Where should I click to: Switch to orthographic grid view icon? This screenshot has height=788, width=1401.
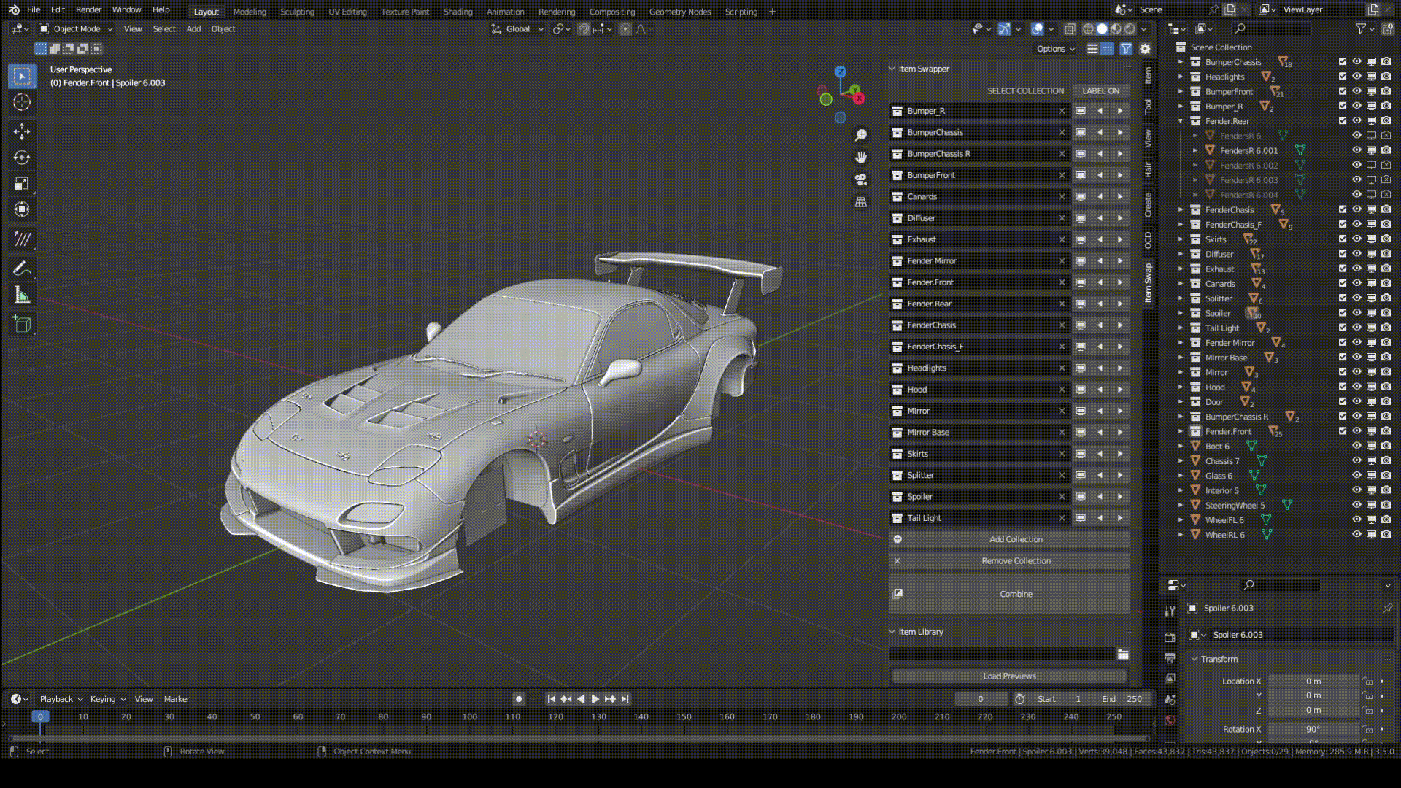click(x=861, y=202)
